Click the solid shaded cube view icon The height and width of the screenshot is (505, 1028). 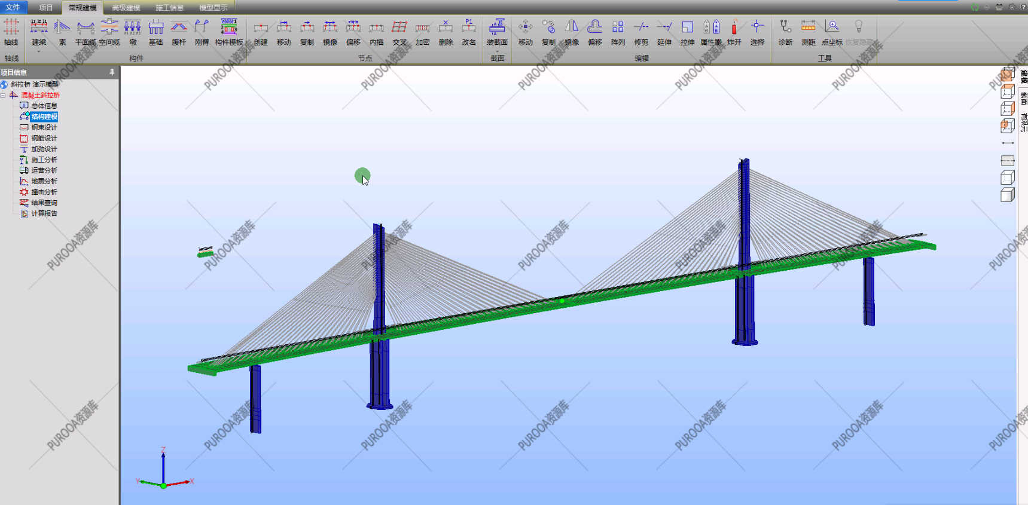pyautogui.click(x=1008, y=195)
